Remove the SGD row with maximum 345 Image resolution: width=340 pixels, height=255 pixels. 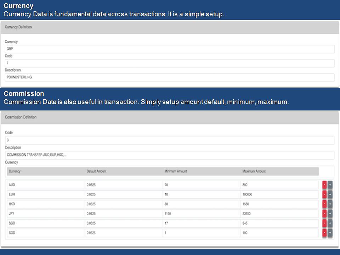(x=324, y=223)
